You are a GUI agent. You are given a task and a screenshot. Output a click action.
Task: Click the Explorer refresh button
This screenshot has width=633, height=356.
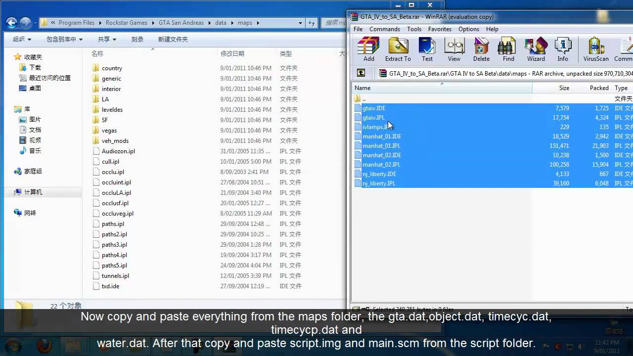(x=311, y=23)
